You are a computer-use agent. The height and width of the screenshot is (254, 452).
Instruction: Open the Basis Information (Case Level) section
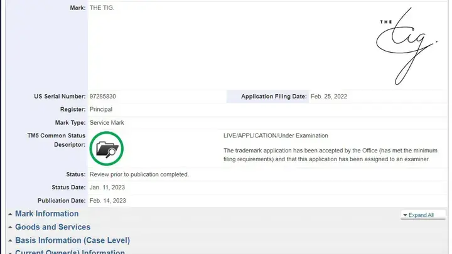72,240
